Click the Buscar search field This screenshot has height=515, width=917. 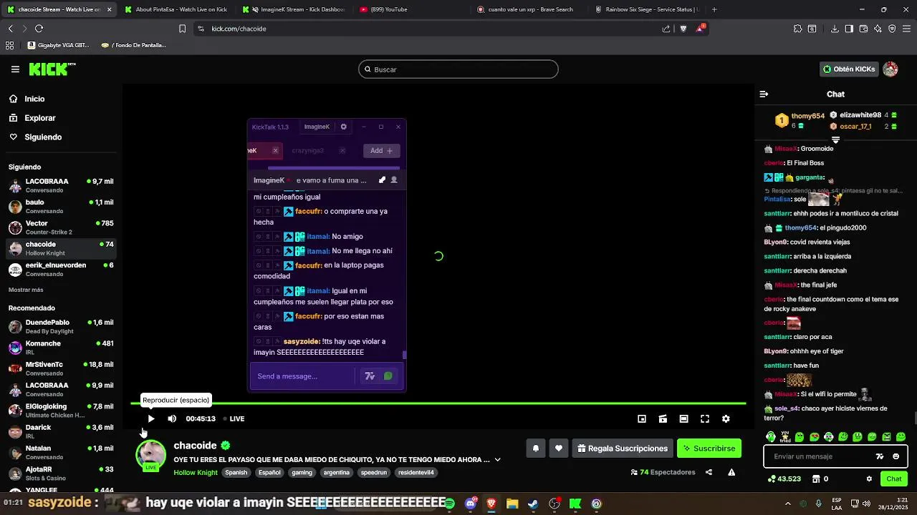[458, 69]
